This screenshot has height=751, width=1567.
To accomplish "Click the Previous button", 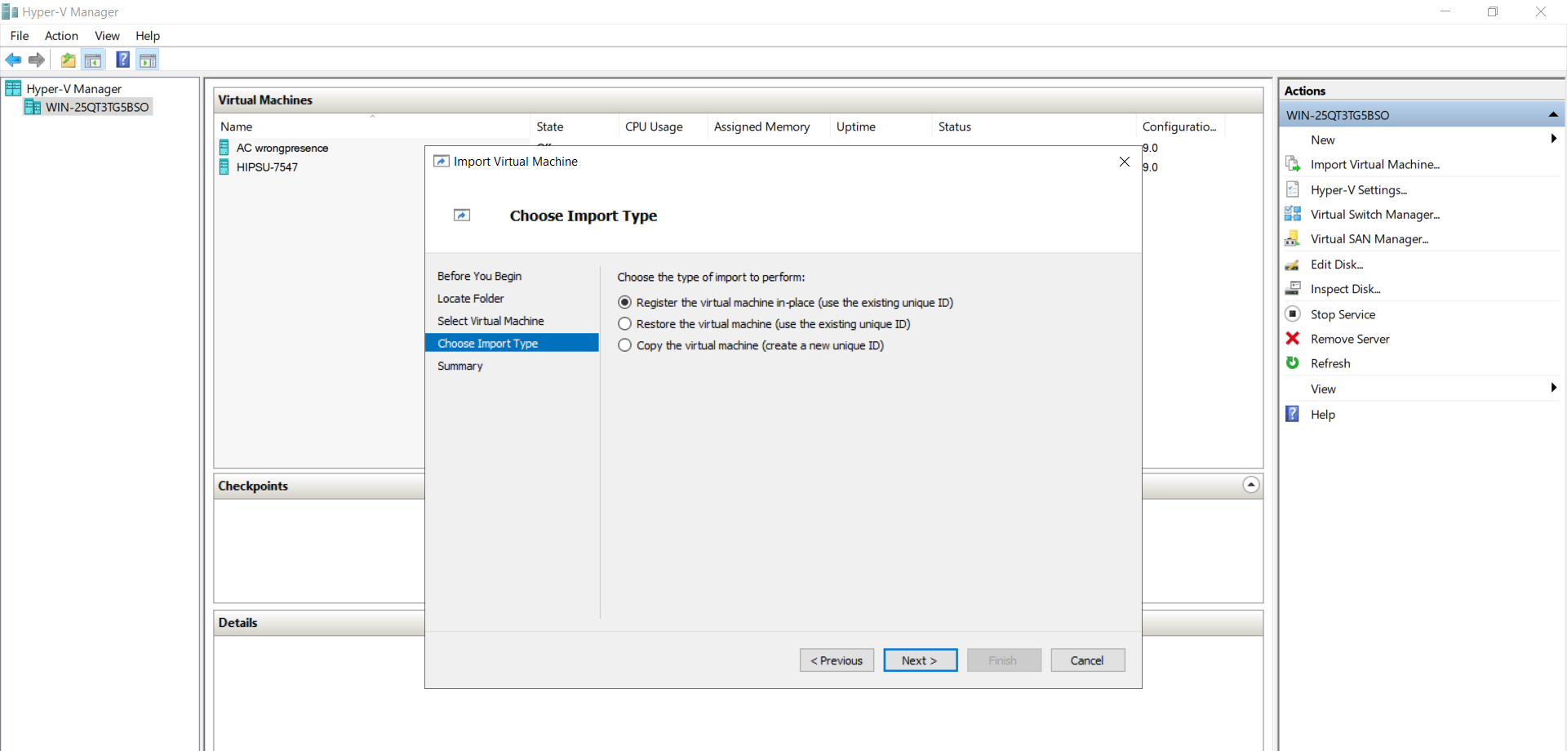I will point(837,660).
